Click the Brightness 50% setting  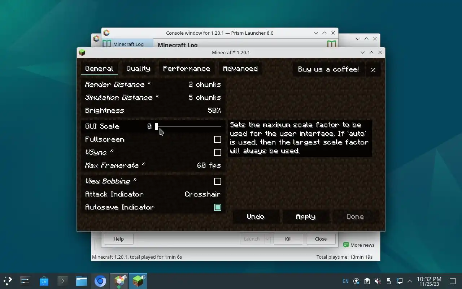[153, 111]
